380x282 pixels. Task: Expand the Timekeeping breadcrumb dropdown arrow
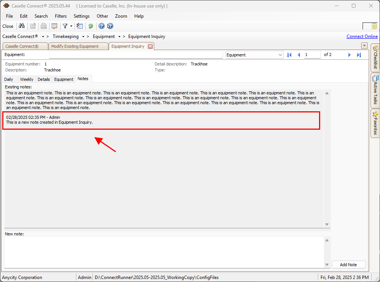83,37
